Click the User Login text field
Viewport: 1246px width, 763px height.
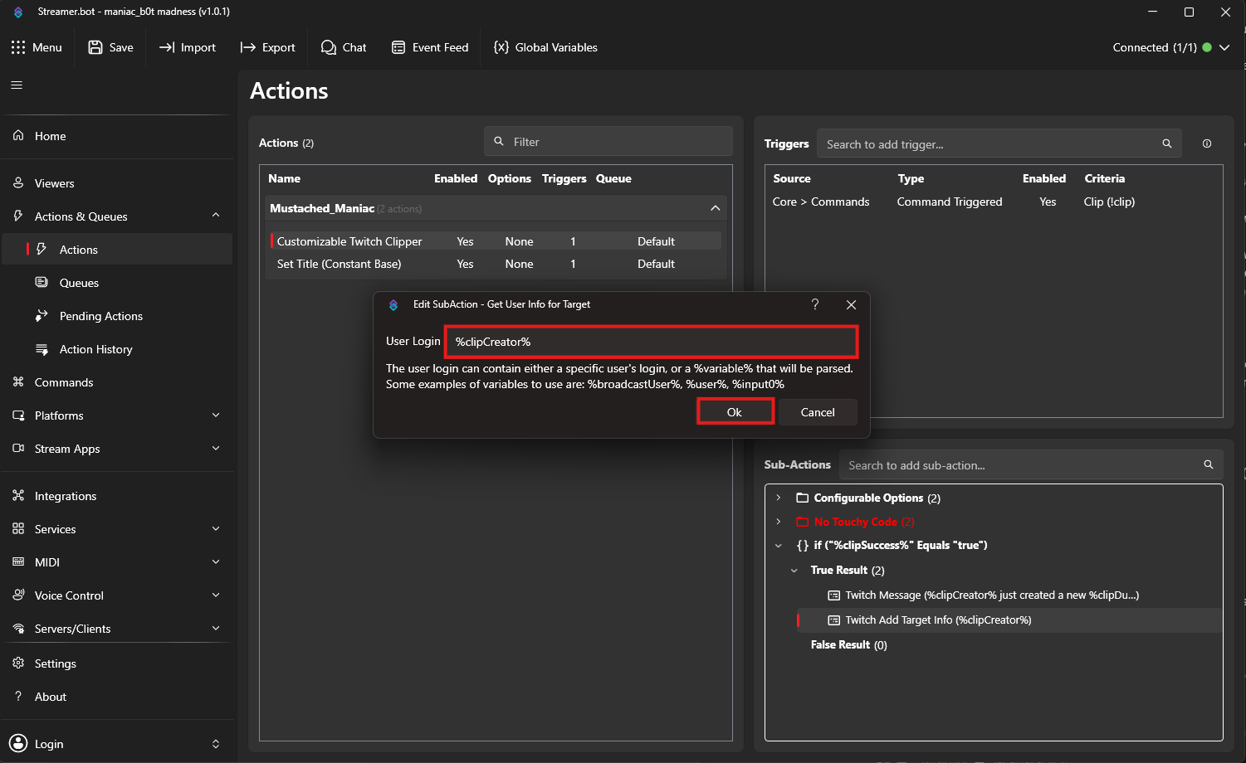[x=651, y=342]
